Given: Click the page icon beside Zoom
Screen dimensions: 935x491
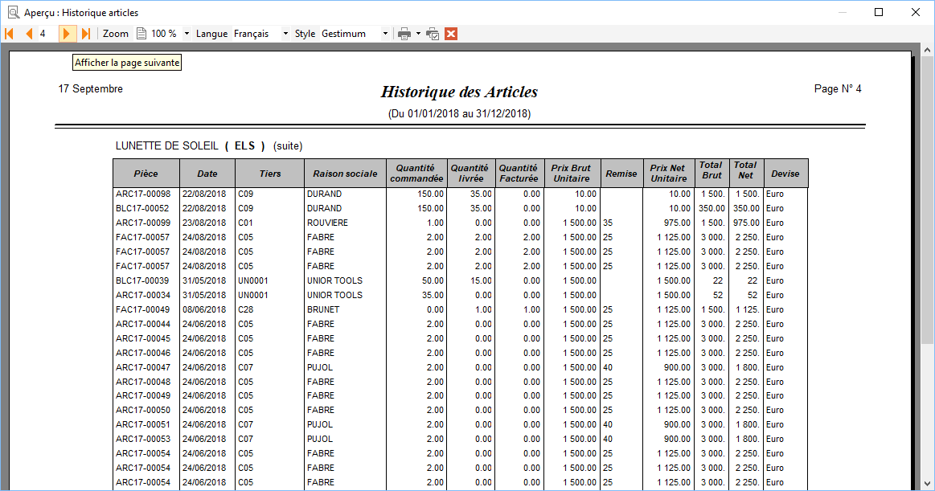Looking at the screenshot, I should (x=141, y=34).
